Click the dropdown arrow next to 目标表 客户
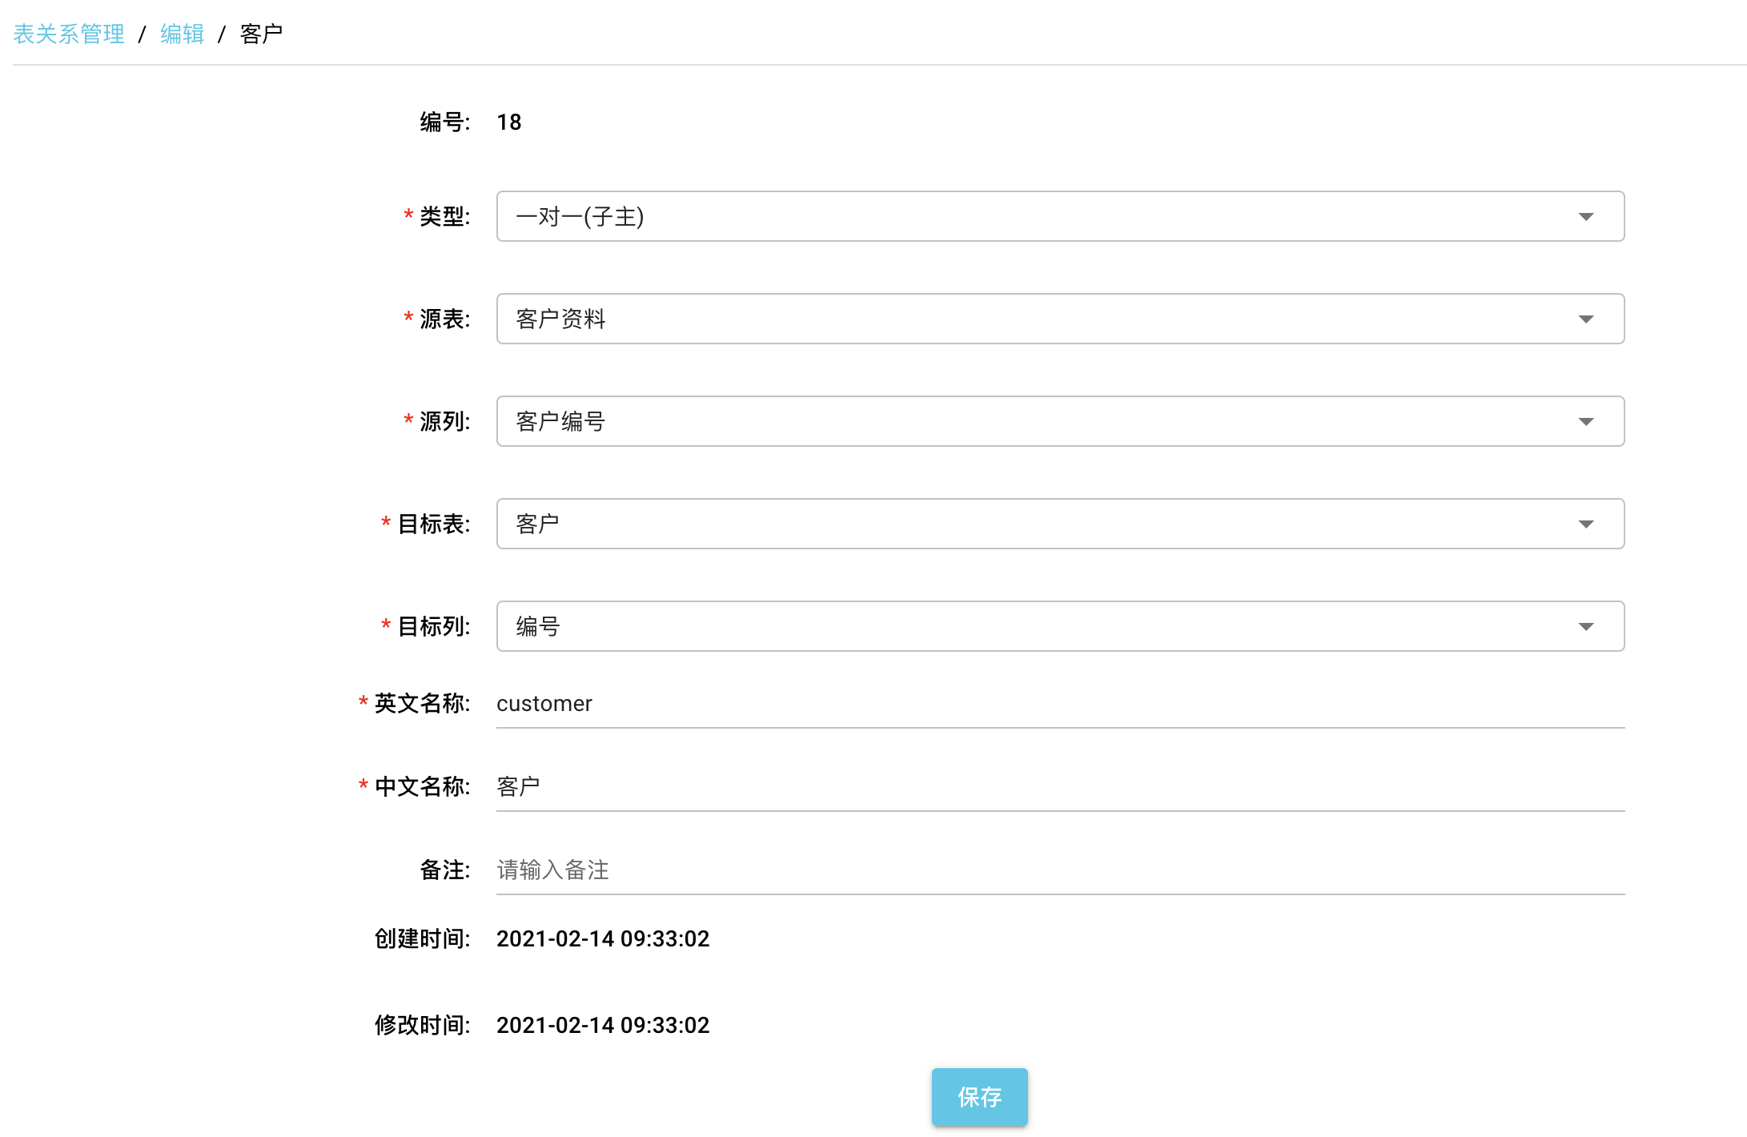 coord(1586,524)
